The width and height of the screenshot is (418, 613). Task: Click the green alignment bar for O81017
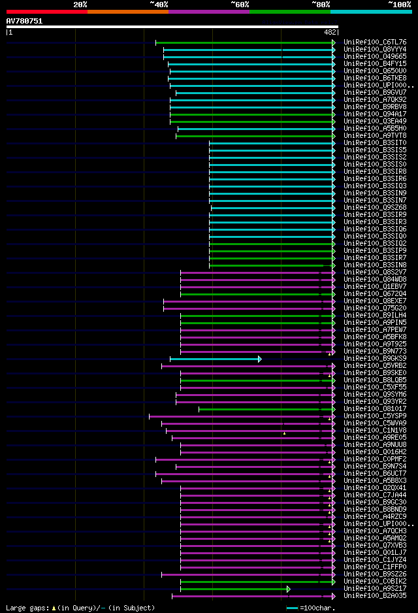point(267,409)
